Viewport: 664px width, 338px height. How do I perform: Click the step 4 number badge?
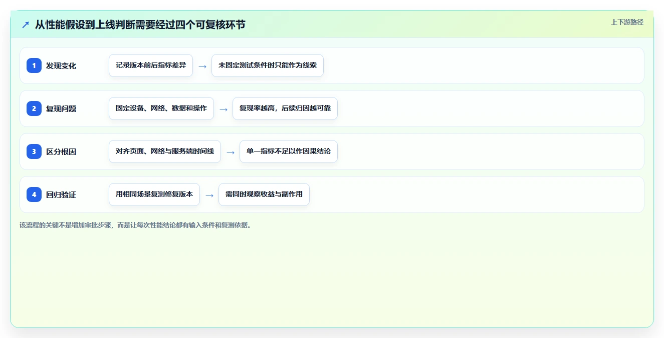tap(34, 194)
